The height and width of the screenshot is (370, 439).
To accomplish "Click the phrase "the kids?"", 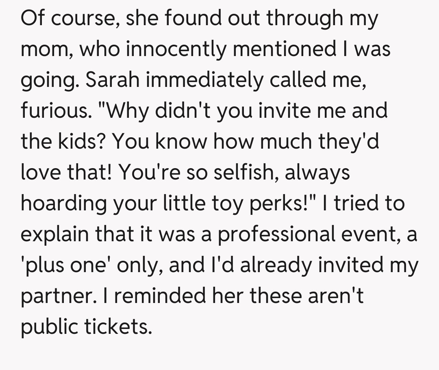I will (64, 141).
